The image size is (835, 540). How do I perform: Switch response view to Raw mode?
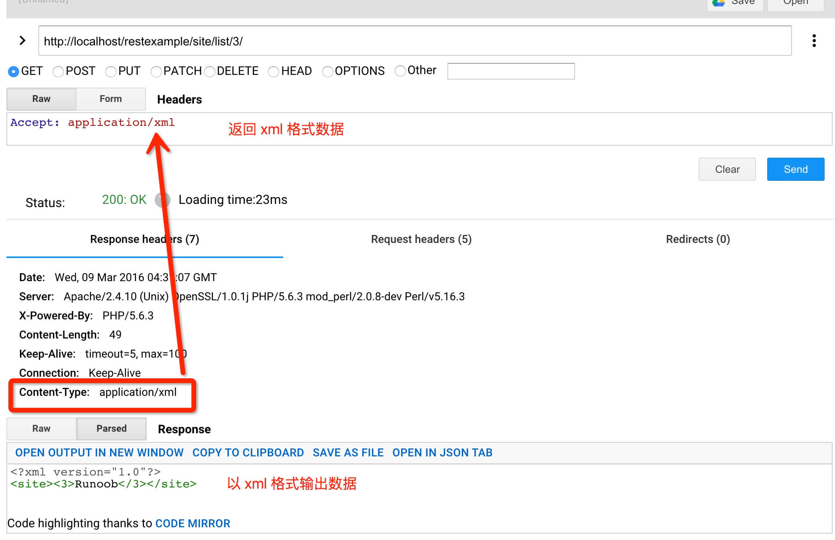[41, 428]
